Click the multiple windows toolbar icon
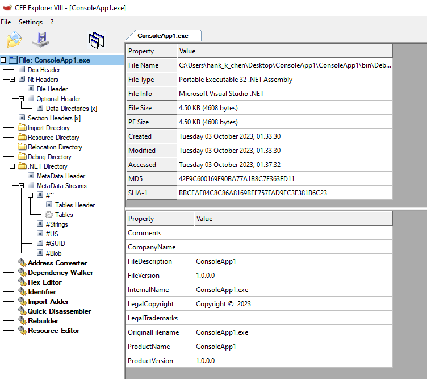The width and height of the screenshot is (427, 379). (x=97, y=40)
